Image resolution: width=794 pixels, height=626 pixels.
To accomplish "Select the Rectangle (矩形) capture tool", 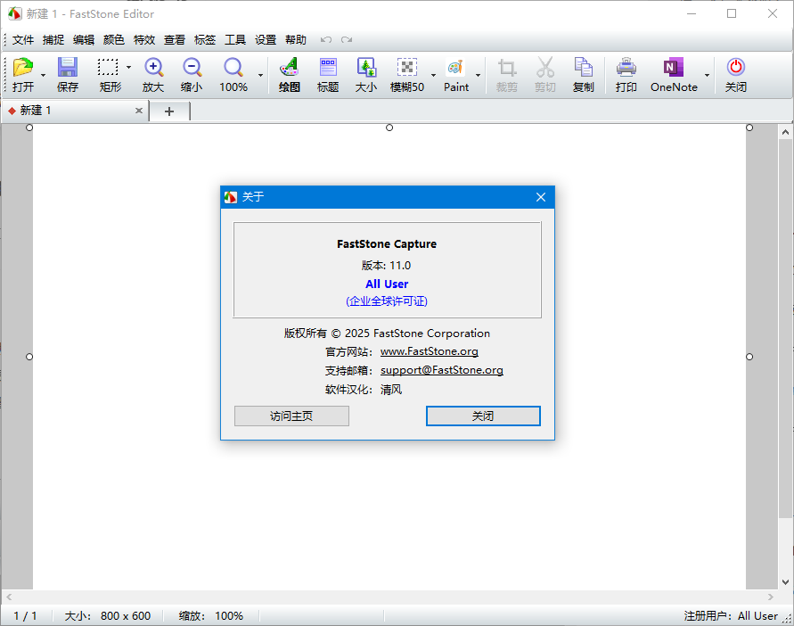I will (x=109, y=68).
